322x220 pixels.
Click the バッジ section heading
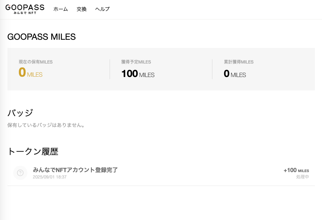[20, 113]
